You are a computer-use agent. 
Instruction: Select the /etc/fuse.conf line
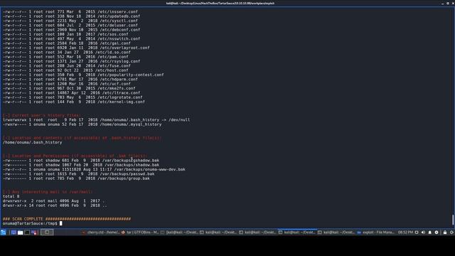click(x=67, y=65)
